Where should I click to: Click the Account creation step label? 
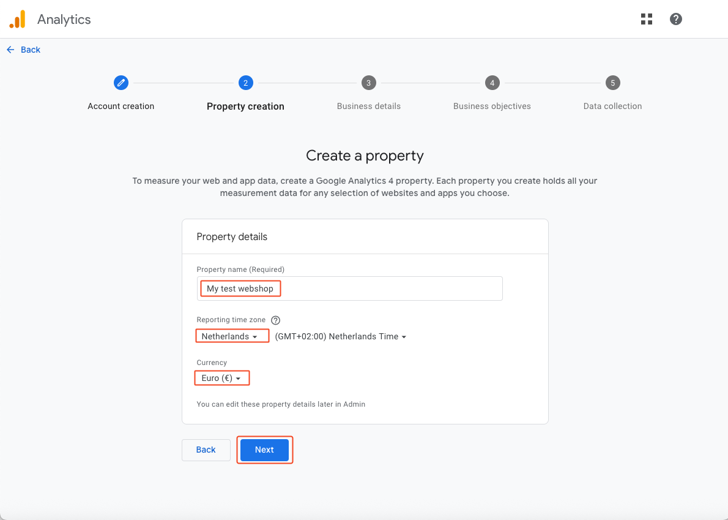coord(121,106)
